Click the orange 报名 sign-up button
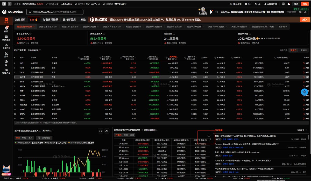 tap(305, 4)
